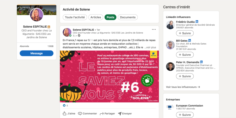
Task: Click the like reaction icon showing 5
Action: pyautogui.click(x=64, y=105)
